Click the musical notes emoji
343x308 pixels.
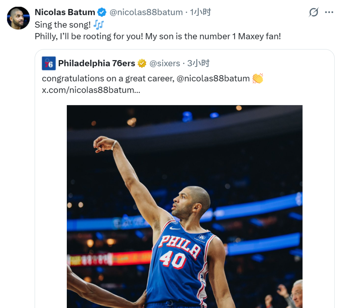[99, 25]
